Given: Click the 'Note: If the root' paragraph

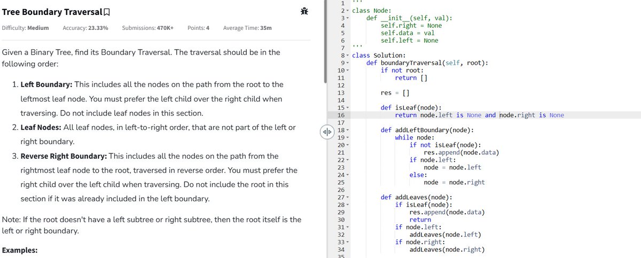Looking at the screenshot, I should 152,225.
